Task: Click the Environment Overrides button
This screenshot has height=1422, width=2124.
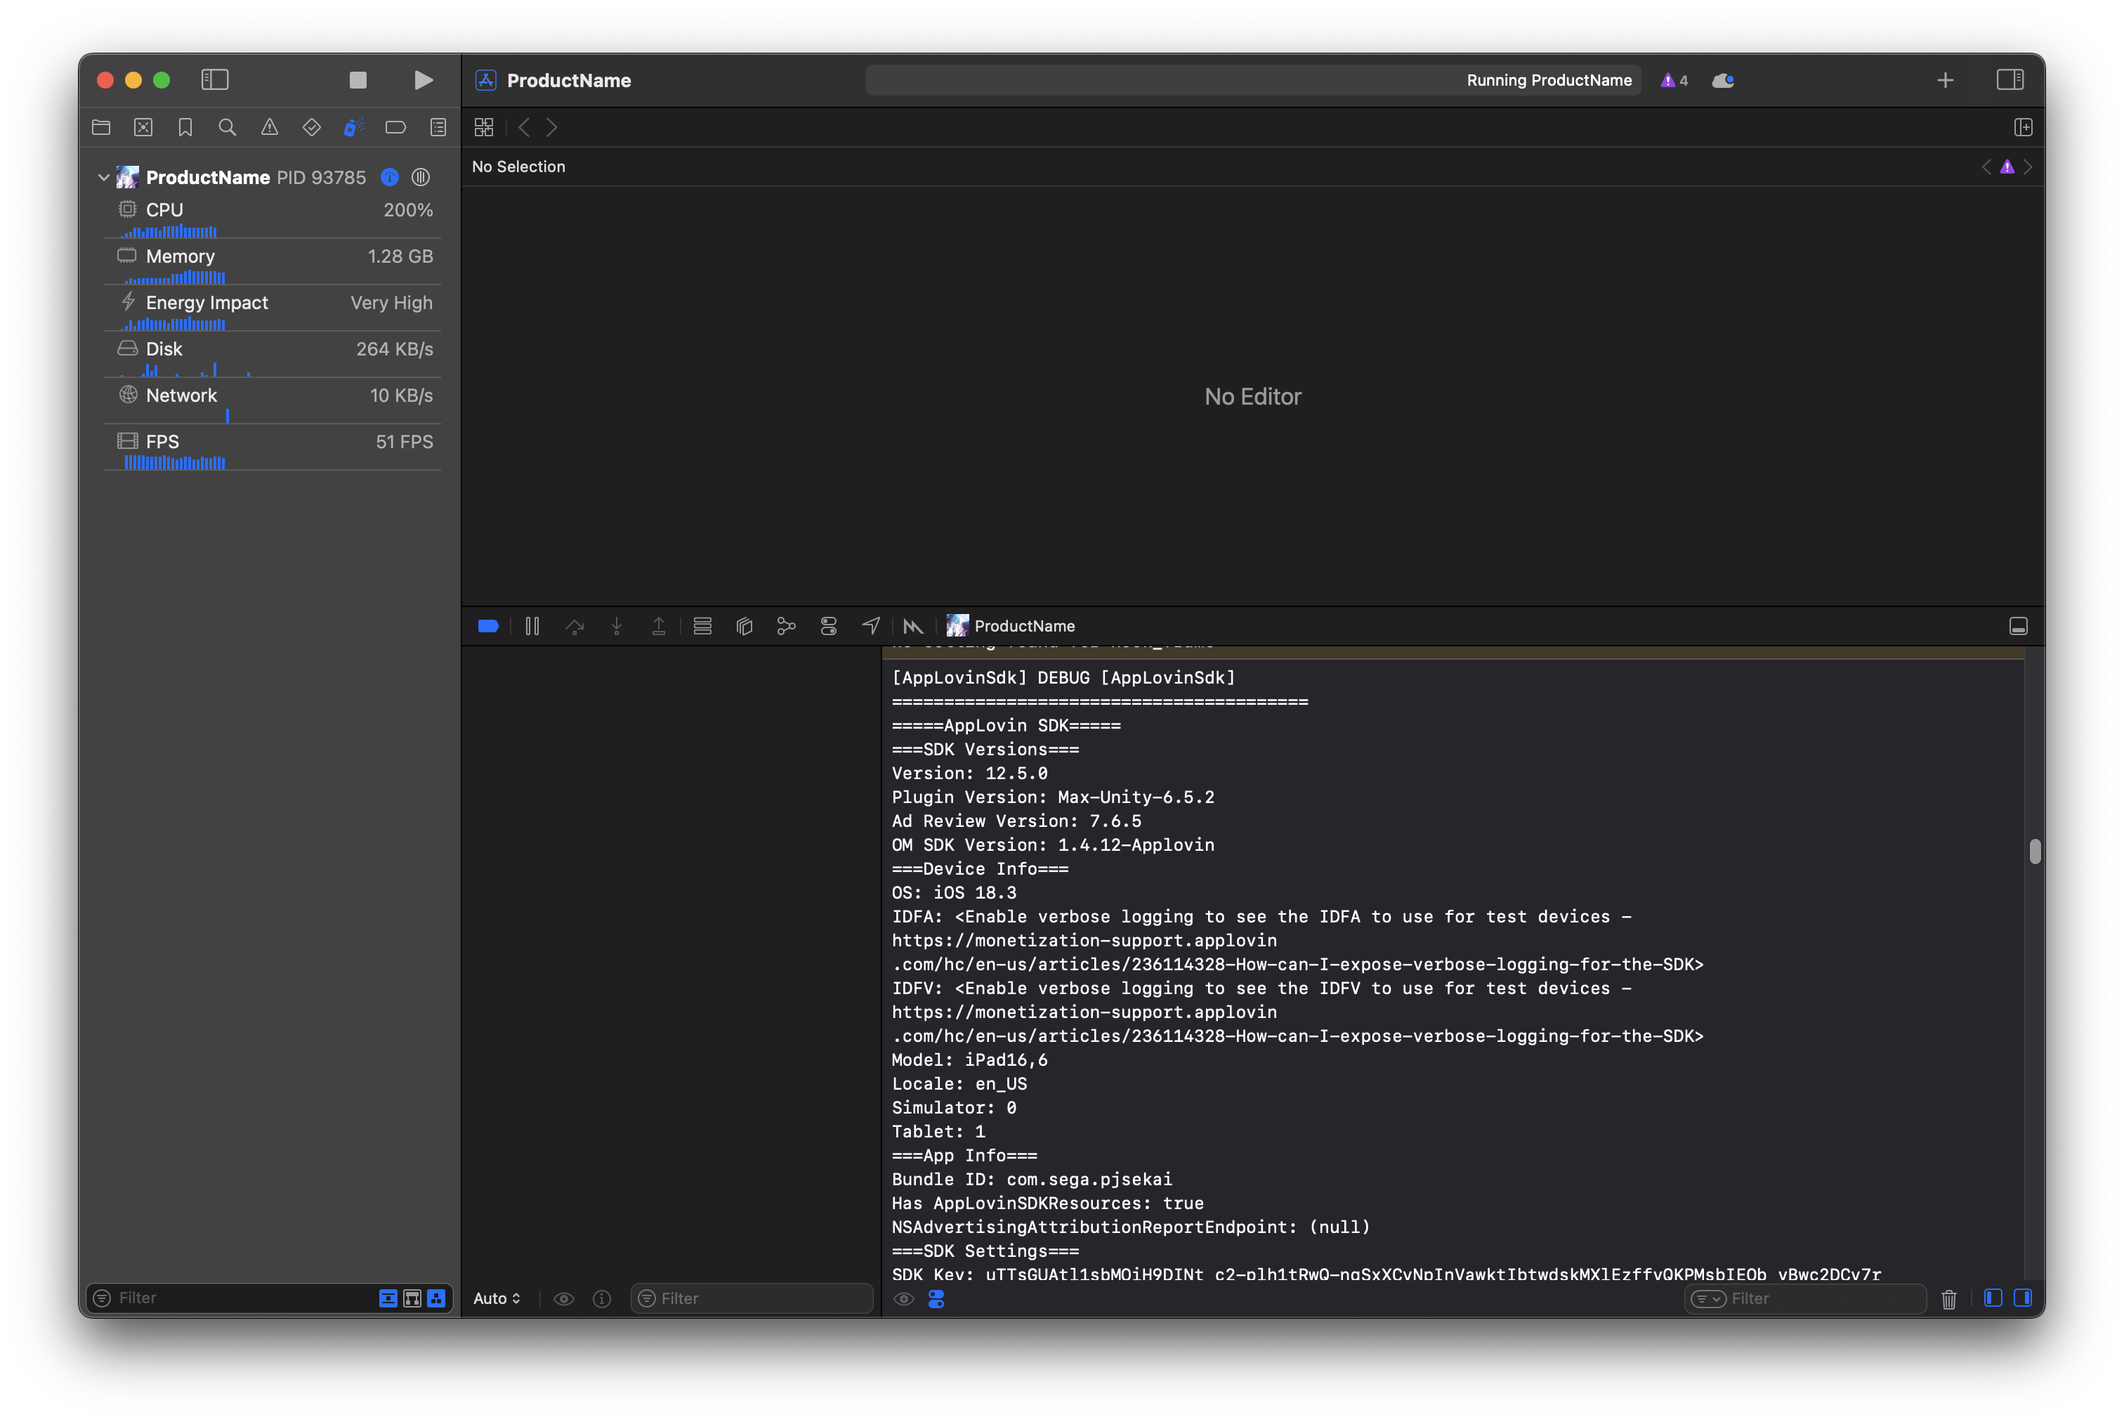Action: 829,626
